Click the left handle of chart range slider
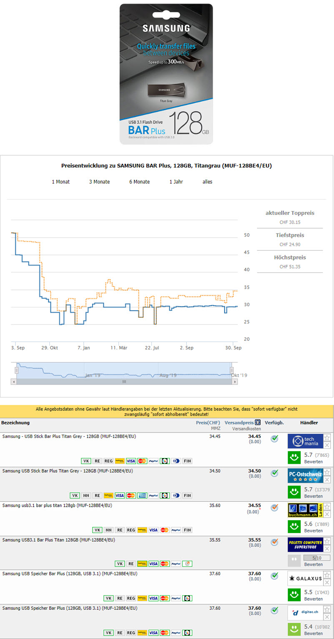 click(x=17, y=370)
